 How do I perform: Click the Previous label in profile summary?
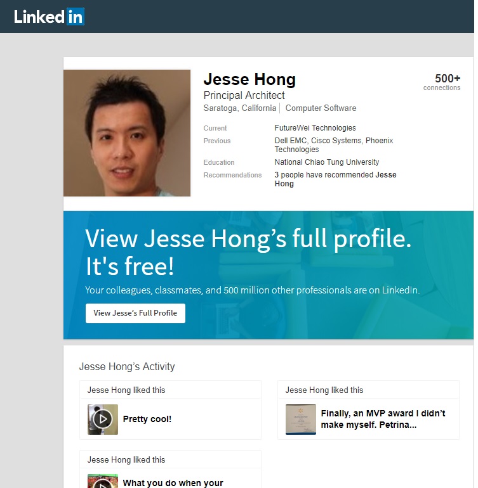click(217, 141)
